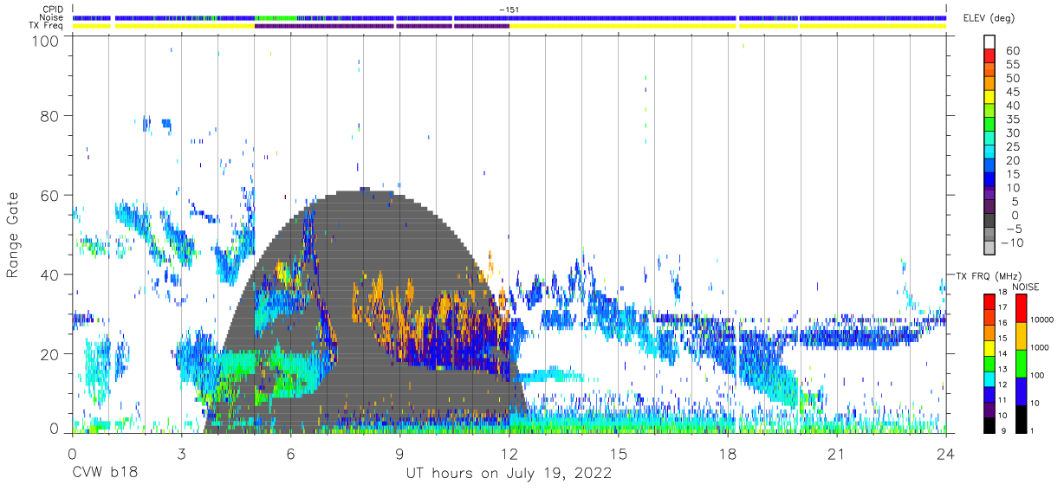Click the green segment of the top Noise bar
This screenshot has height=491, width=1064.
[276, 17]
